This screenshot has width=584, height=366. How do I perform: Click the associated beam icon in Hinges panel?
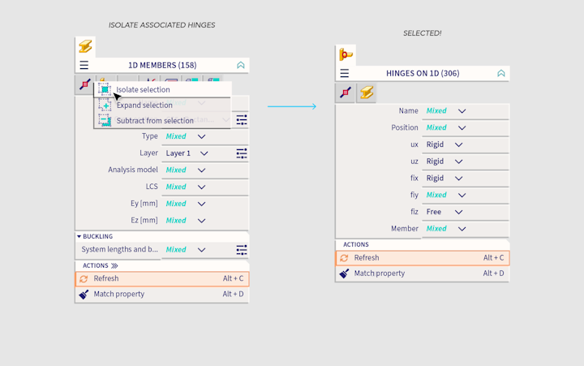366,93
